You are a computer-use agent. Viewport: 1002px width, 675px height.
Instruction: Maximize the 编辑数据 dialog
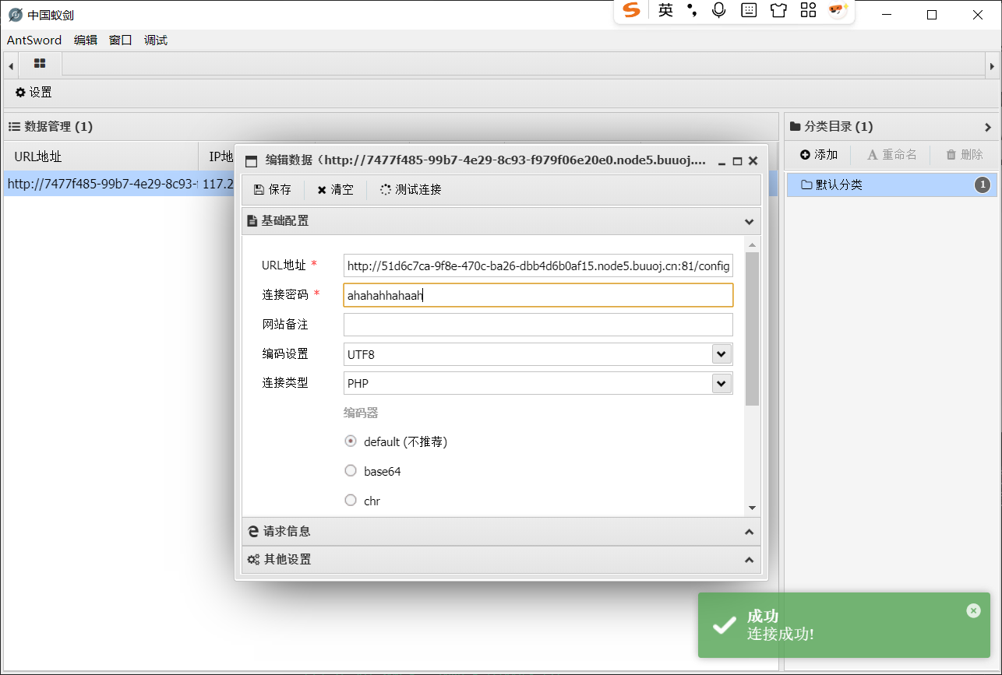[x=737, y=161]
